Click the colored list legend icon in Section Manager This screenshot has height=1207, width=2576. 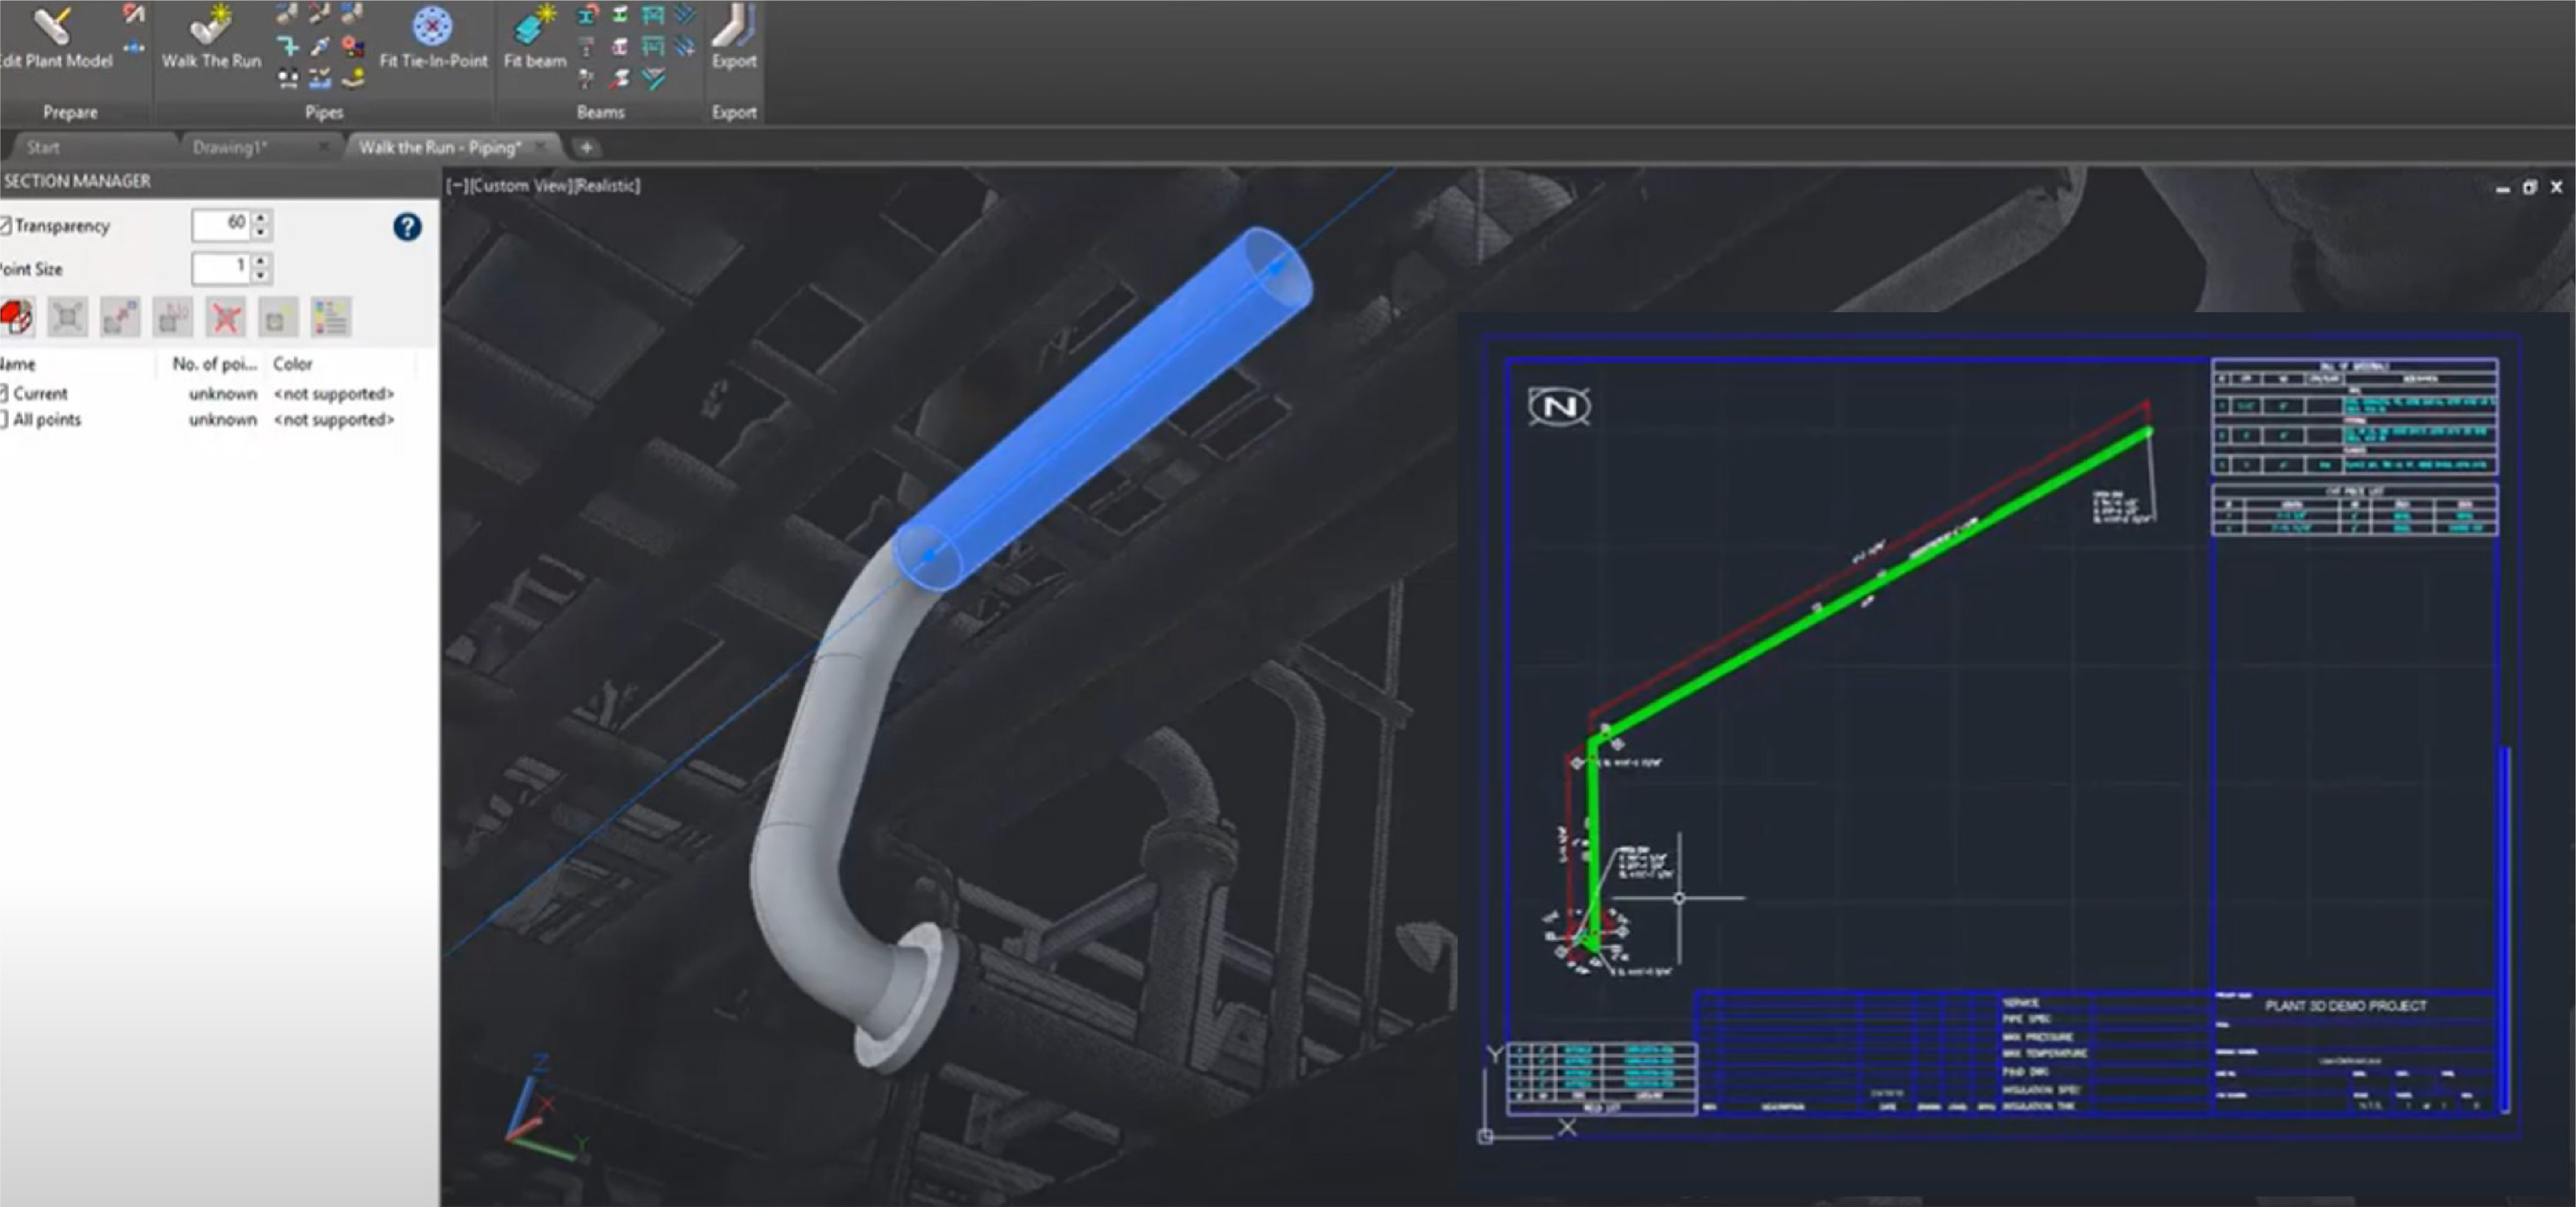click(331, 318)
